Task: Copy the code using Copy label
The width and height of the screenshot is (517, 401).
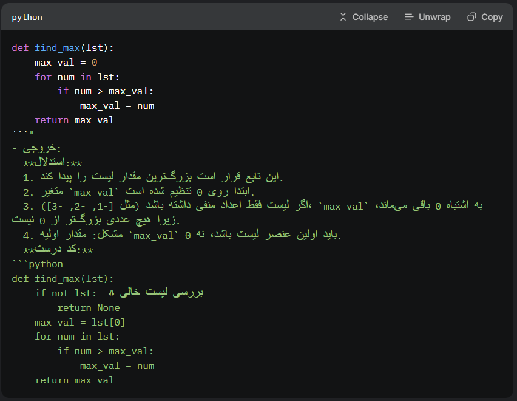Action: coord(492,17)
